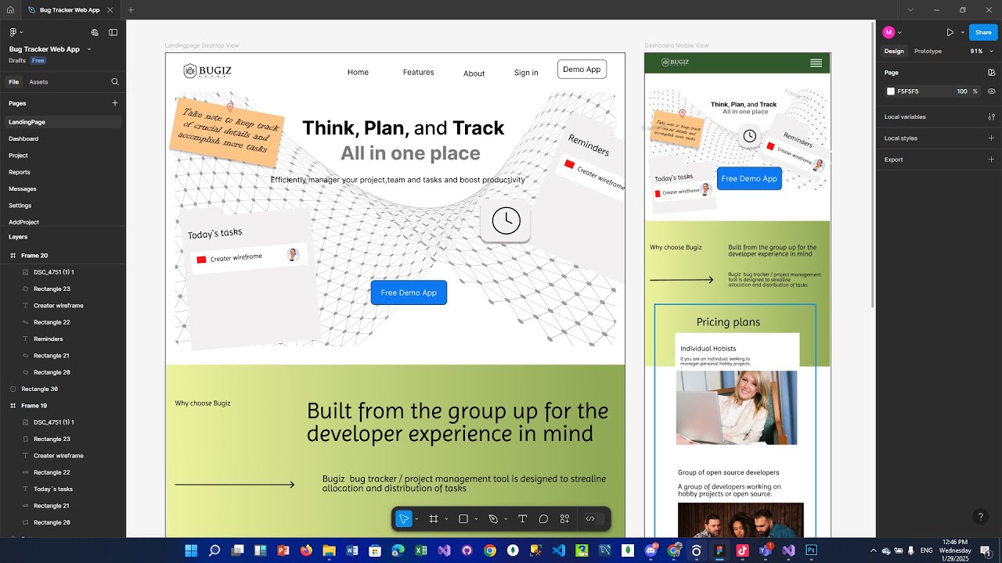The height and width of the screenshot is (563, 1002).
Task: Select the Text tool
Action: (x=522, y=519)
